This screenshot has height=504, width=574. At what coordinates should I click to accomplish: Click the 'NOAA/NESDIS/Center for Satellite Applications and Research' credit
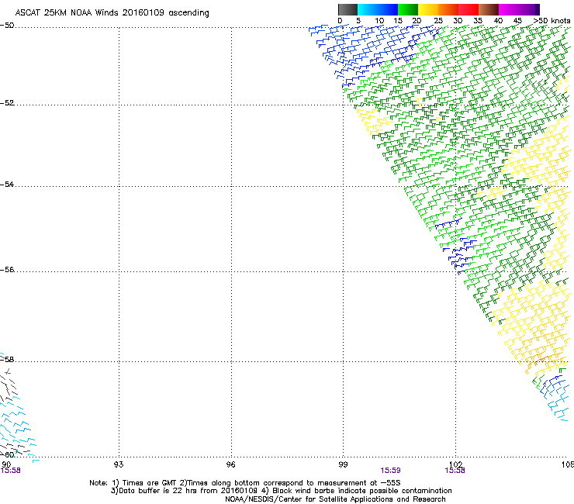[x=335, y=499]
